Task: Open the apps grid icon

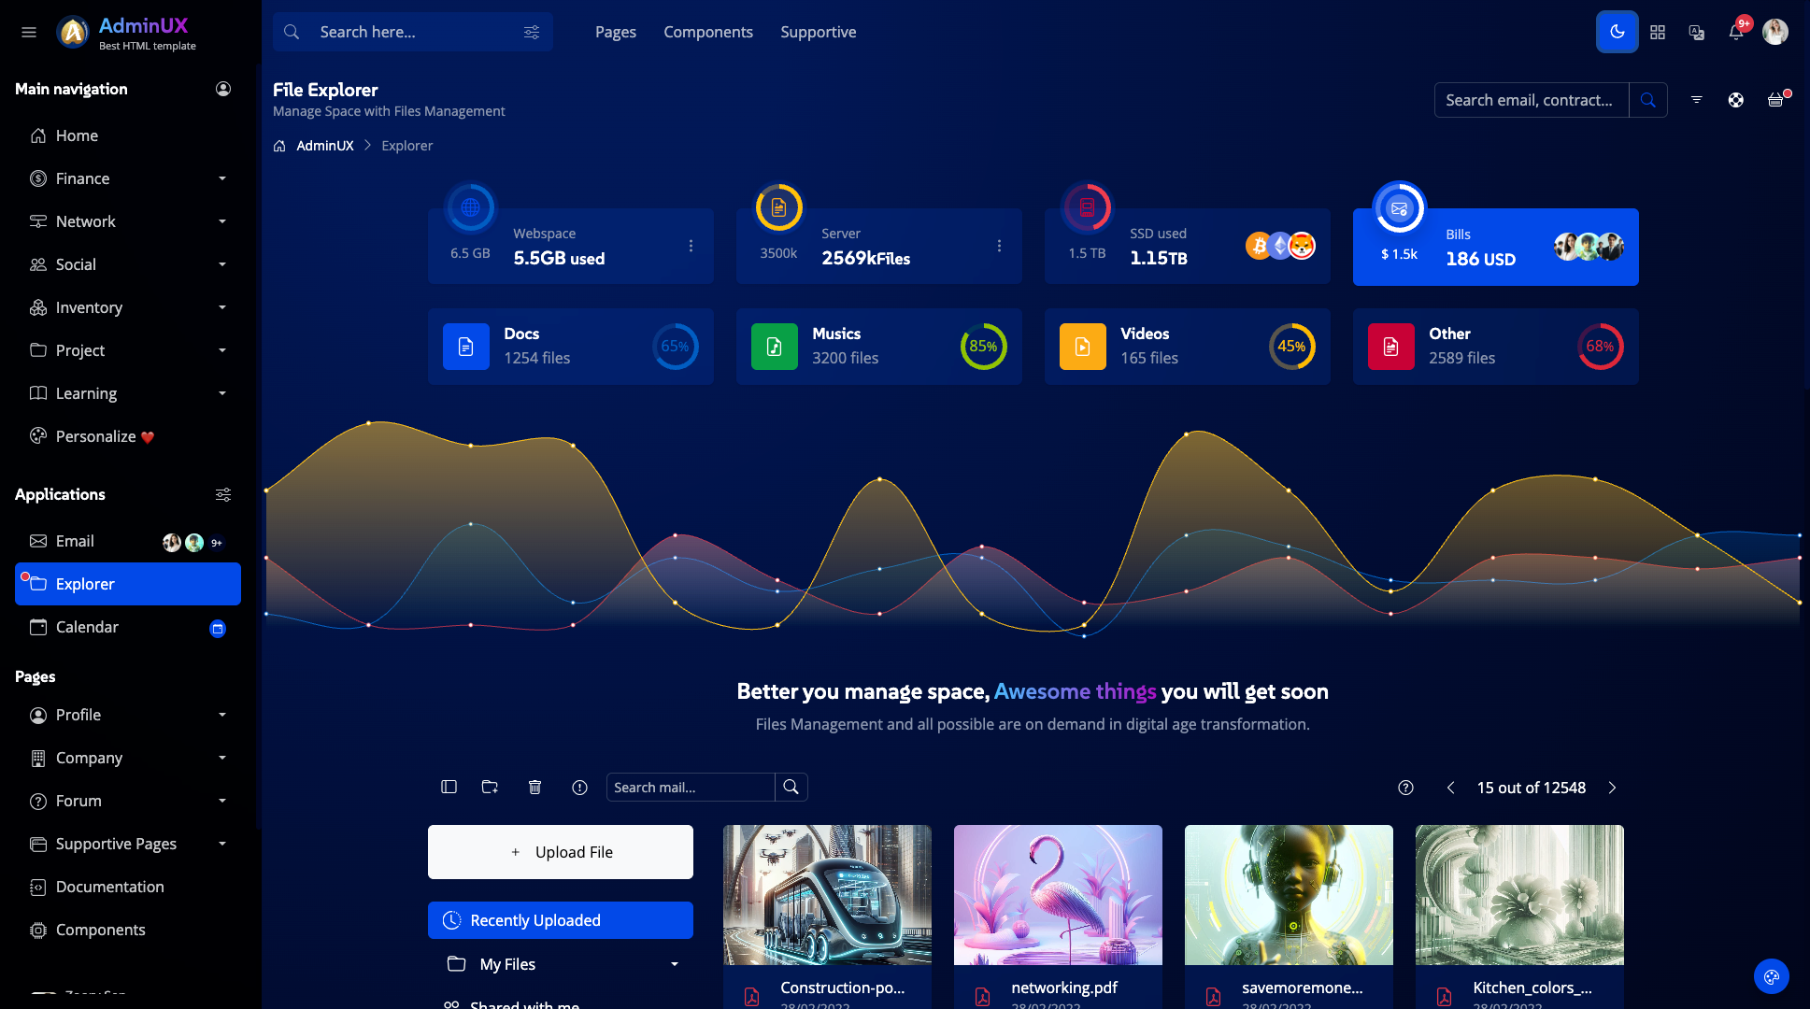Action: (x=1658, y=32)
